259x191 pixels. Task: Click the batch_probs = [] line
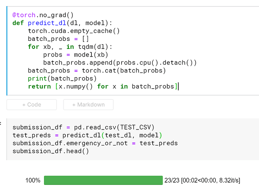pos(54,39)
